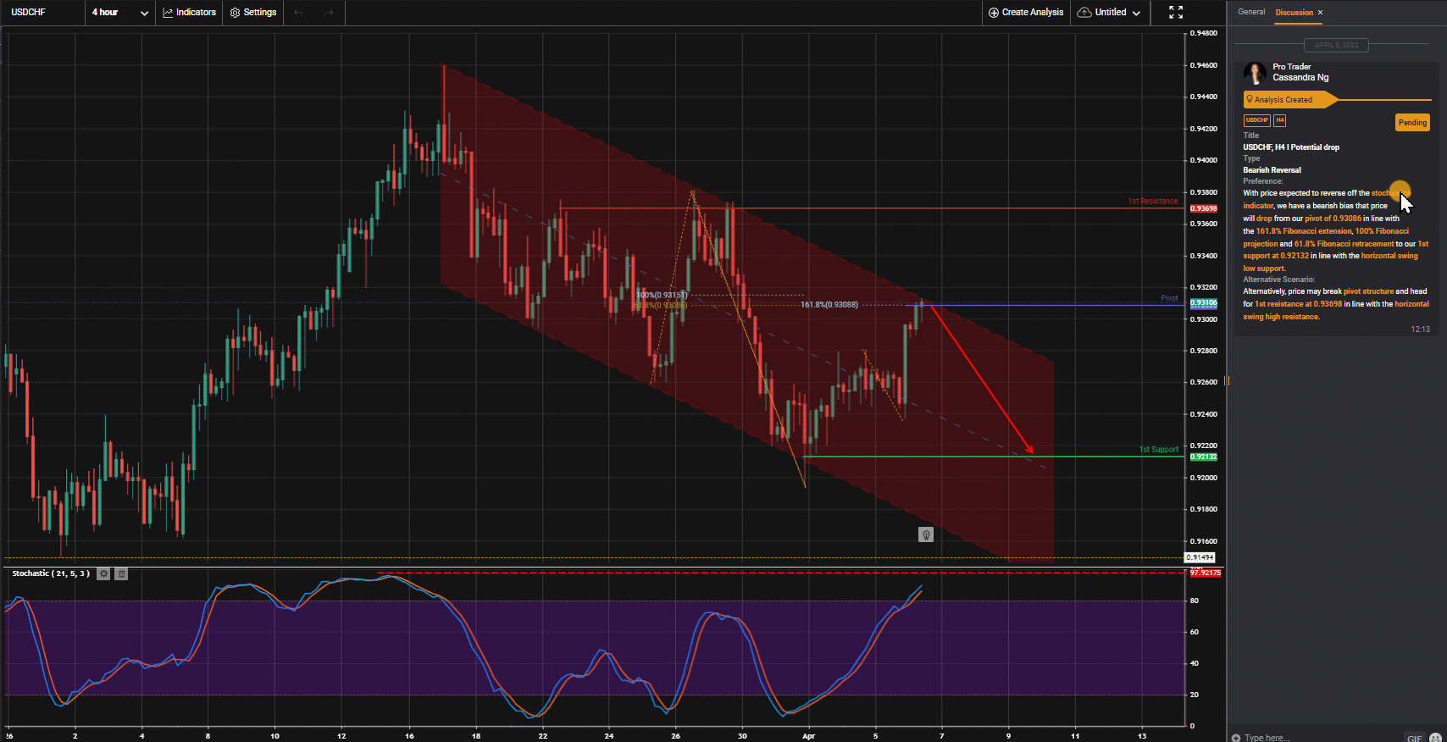
Task: Click the Apr label on time axis
Action: (809, 736)
